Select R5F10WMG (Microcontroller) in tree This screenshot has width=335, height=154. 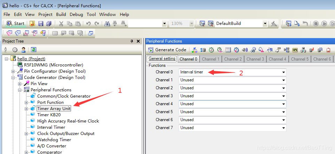pos(53,65)
